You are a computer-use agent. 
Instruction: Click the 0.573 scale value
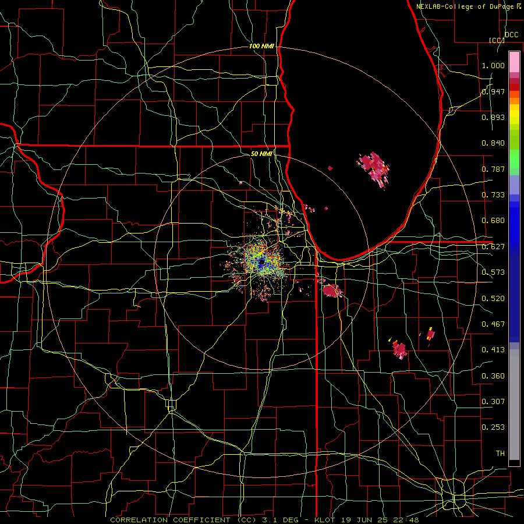tap(493, 272)
